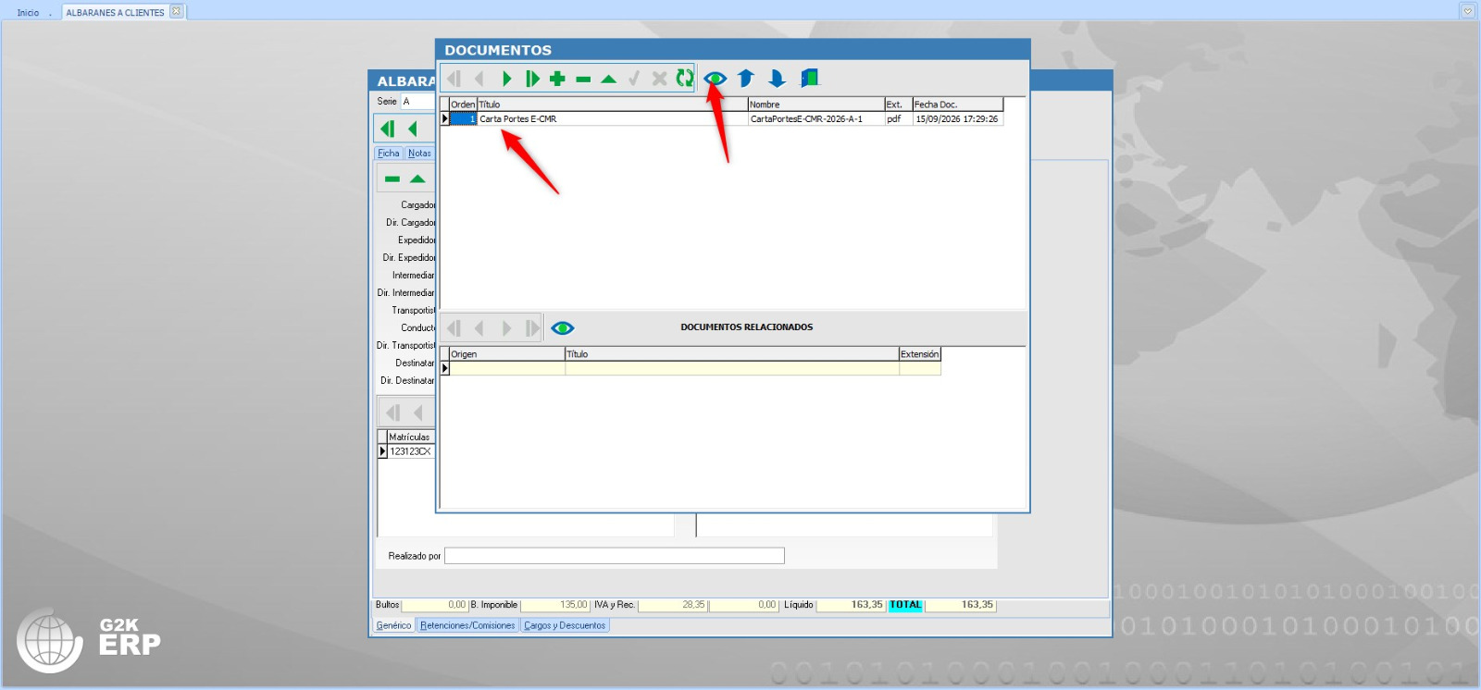
Task: Go to last related document record
Action: tap(532, 328)
